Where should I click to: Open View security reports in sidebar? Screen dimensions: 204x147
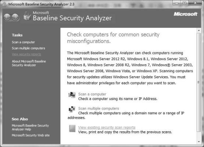pos(26,54)
